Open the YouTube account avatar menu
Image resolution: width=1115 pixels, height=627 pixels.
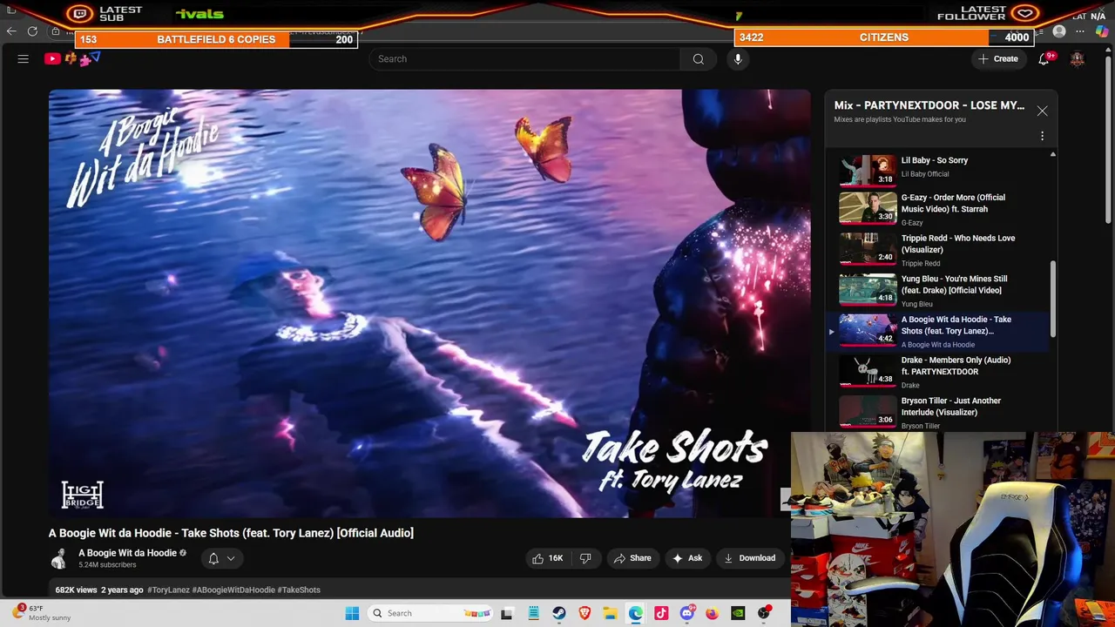pyautogui.click(x=1078, y=59)
